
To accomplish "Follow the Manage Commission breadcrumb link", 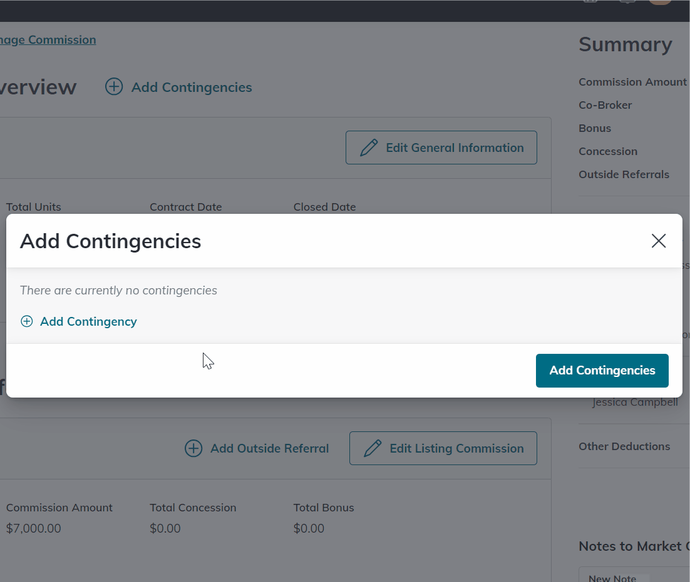I will [48, 40].
